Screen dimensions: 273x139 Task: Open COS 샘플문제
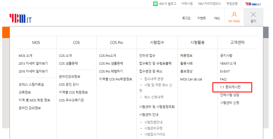(68, 63)
